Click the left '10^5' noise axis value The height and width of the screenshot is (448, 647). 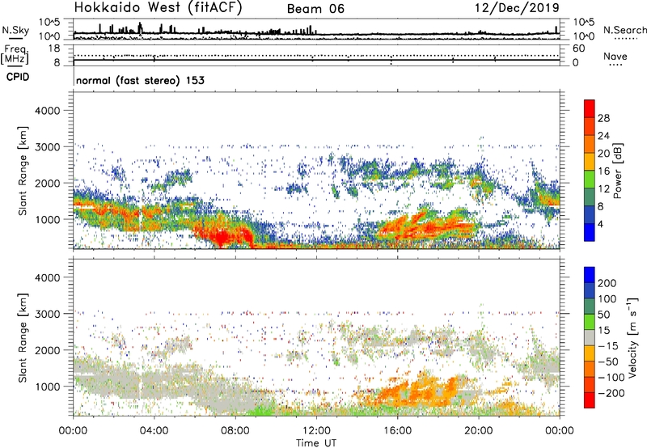(49, 23)
